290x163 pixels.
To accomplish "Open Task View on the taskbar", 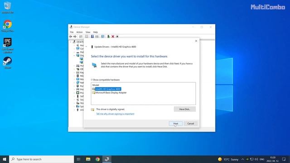I will click(78, 159).
